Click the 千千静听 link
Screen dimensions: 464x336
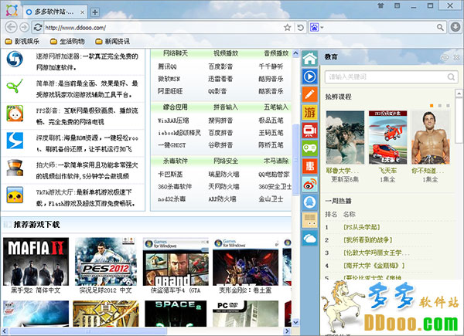coord(271,66)
